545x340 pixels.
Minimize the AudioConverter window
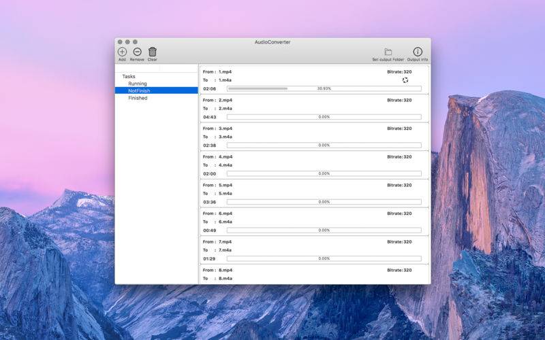127,41
